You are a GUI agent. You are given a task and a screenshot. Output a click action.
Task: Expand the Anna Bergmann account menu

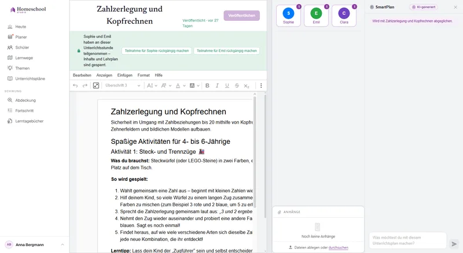point(63,244)
